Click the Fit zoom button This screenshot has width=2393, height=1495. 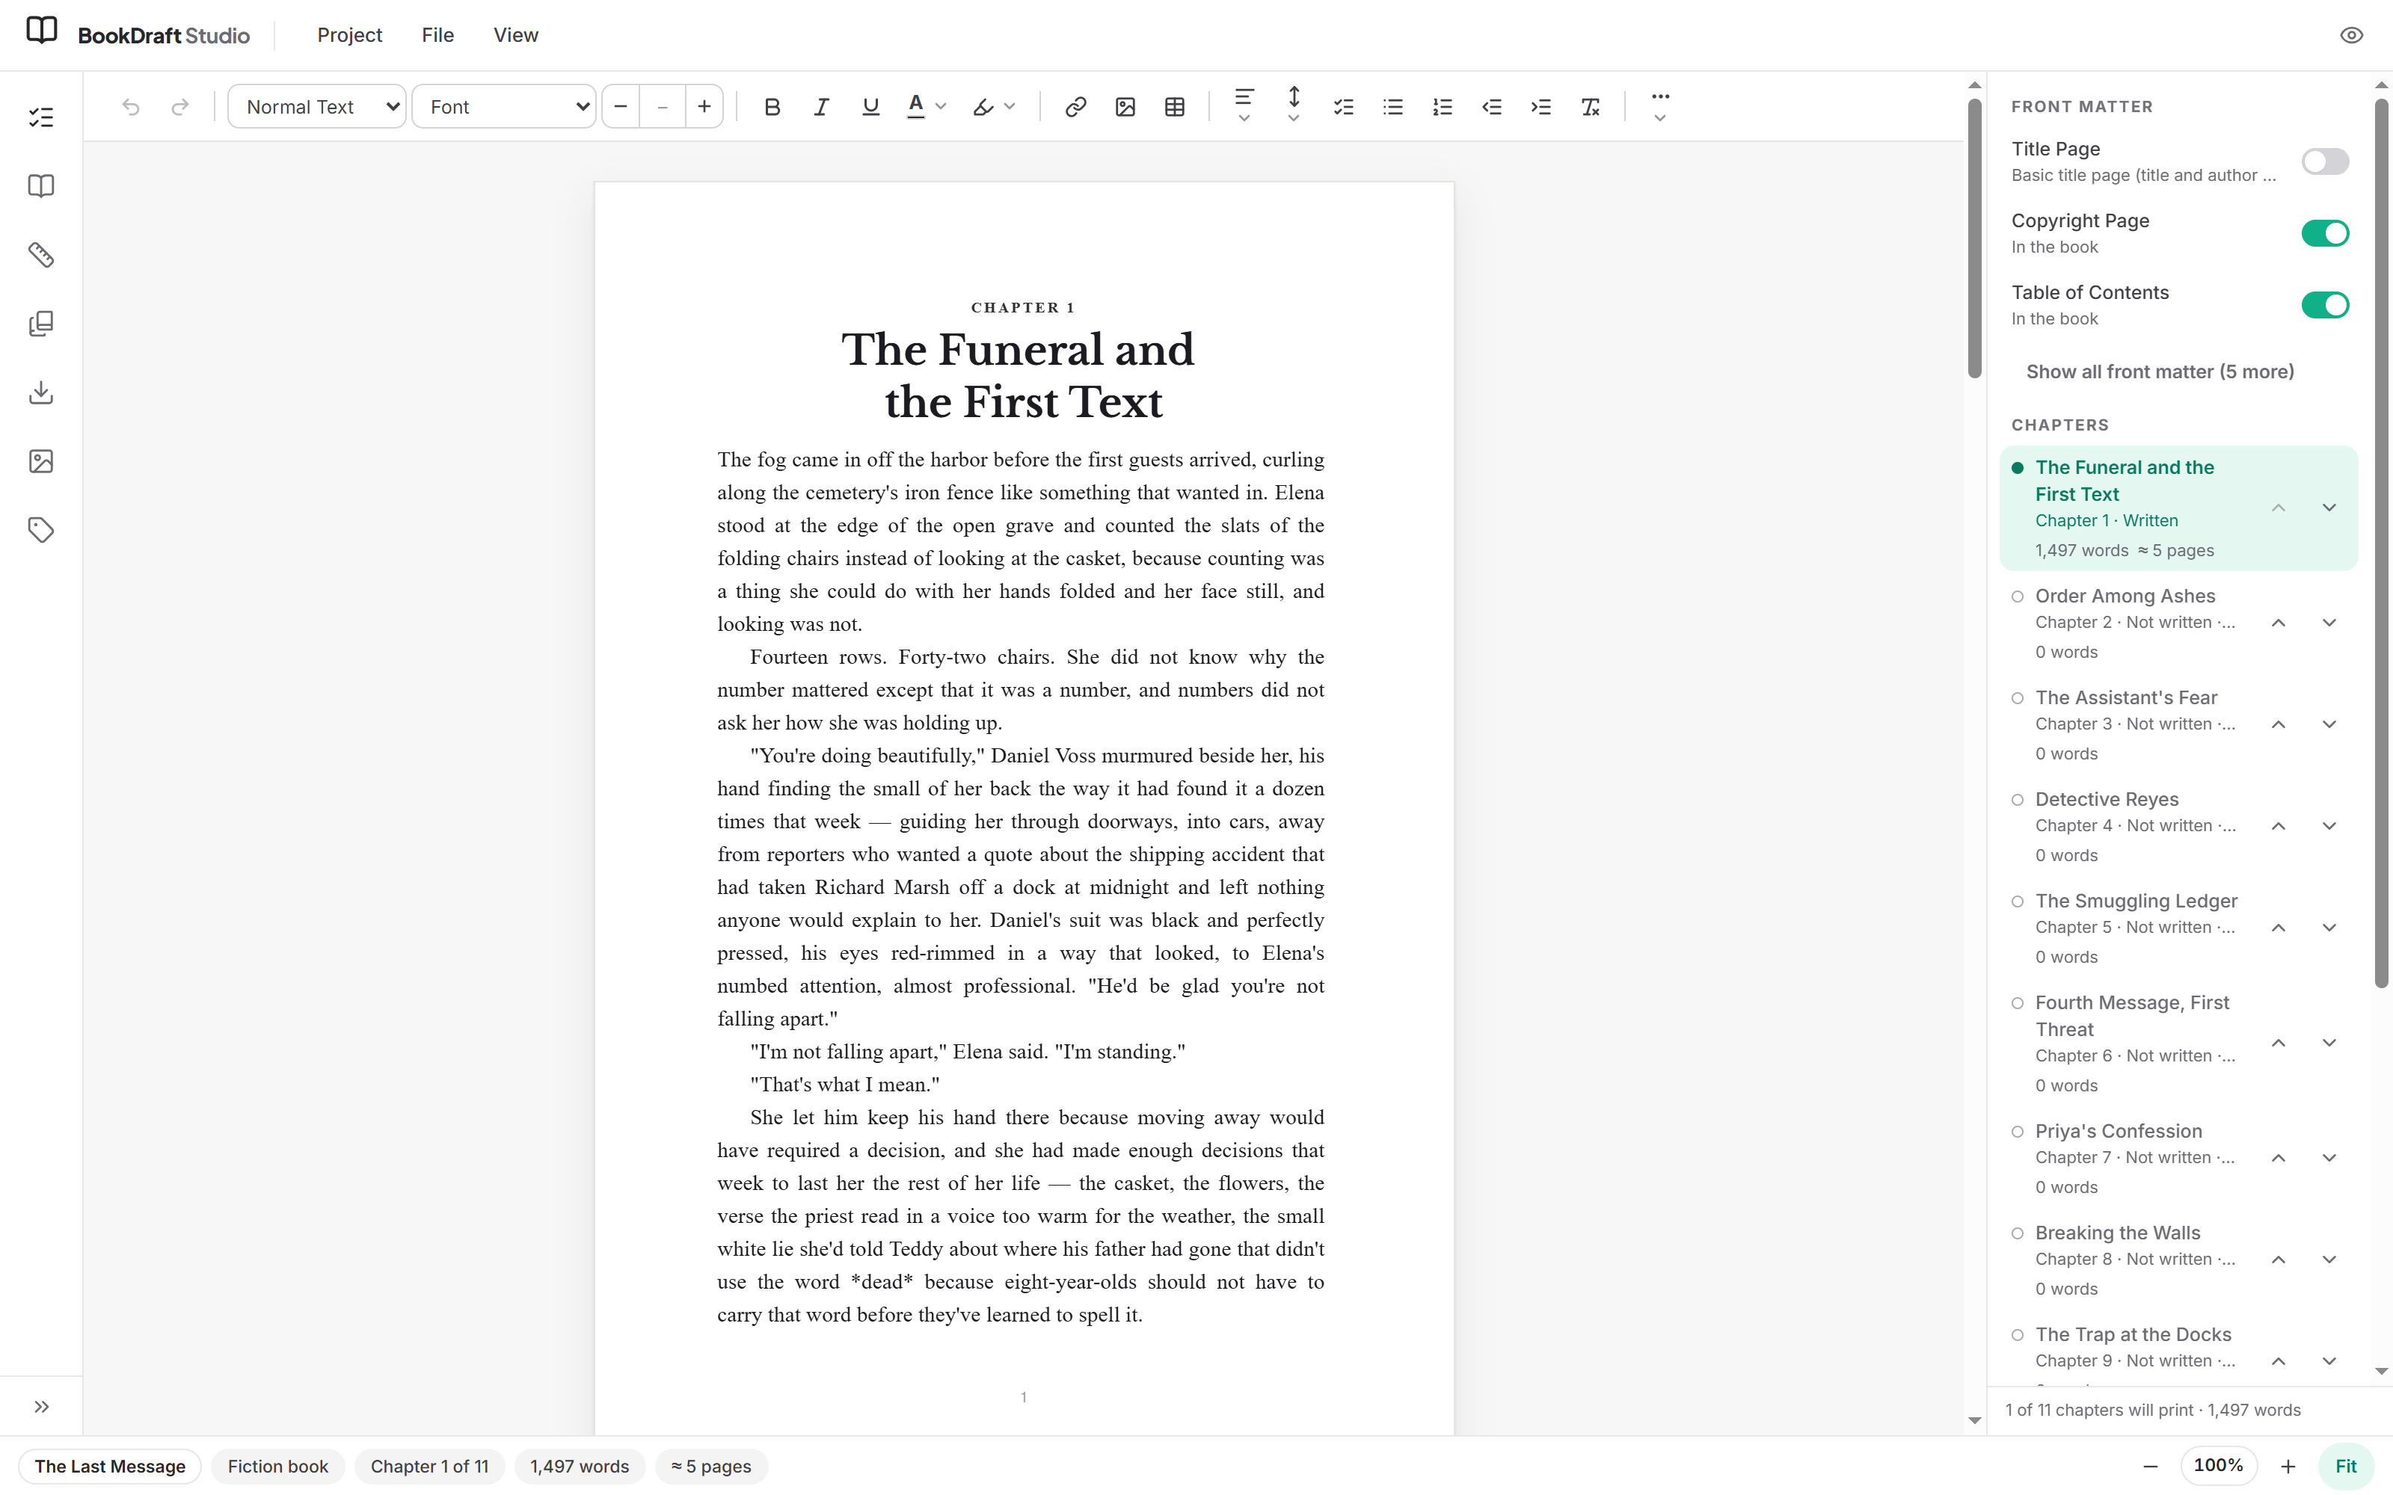(x=2346, y=1465)
